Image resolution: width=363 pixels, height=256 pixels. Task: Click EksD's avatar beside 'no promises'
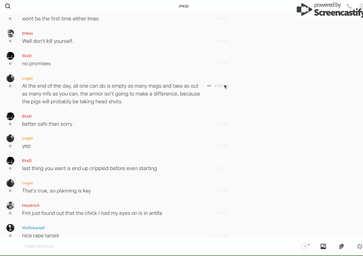(x=10, y=56)
